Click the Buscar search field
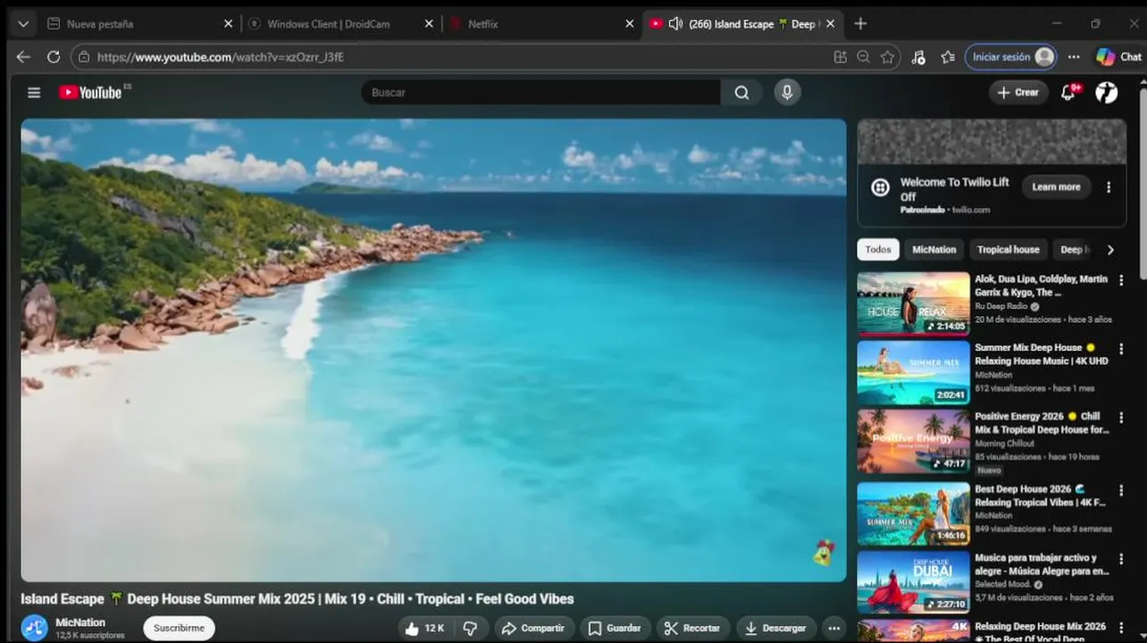Viewport: 1147px width, 643px height. click(x=540, y=92)
